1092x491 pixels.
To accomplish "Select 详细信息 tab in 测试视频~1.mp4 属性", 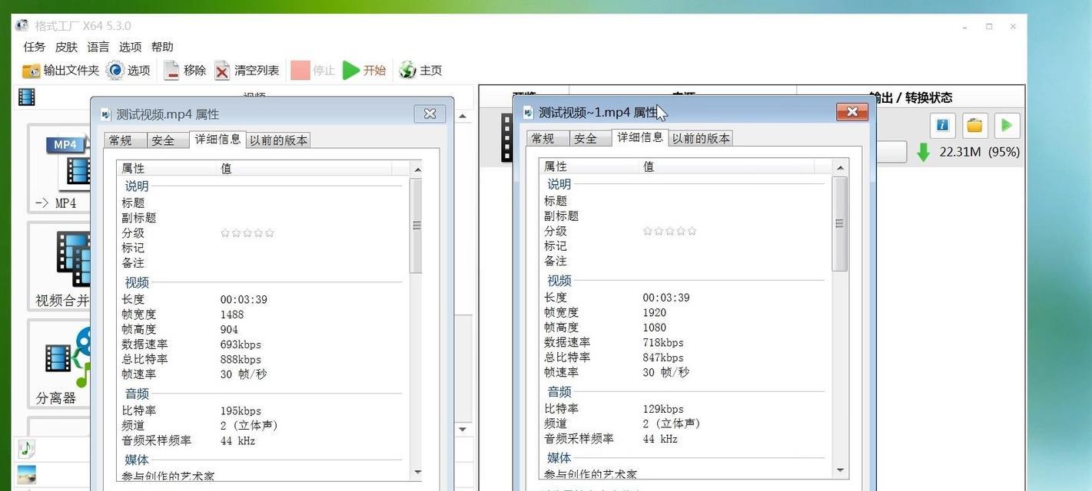I will pos(640,137).
